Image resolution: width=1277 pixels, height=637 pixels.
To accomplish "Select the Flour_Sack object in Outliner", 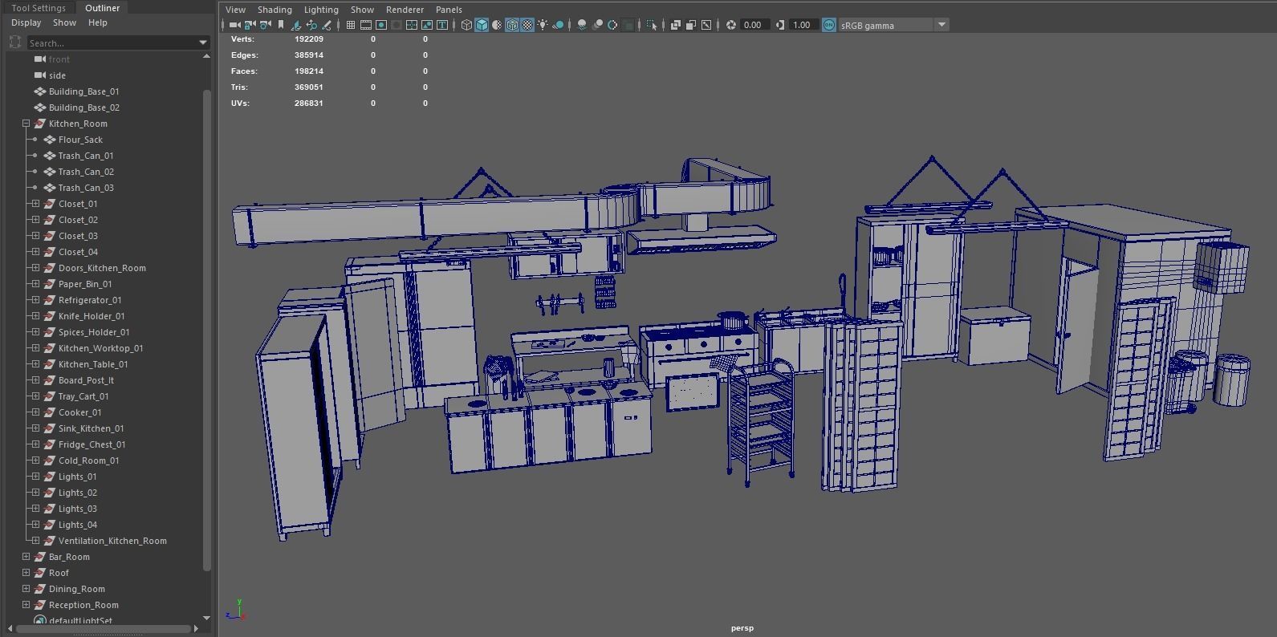I will 80,140.
